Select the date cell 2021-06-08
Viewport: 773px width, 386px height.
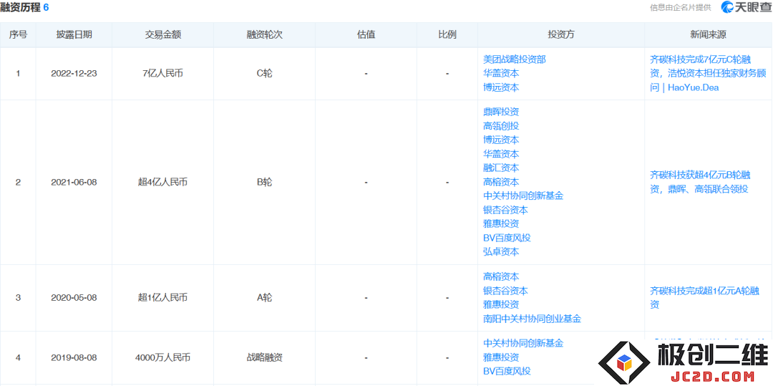tap(74, 183)
